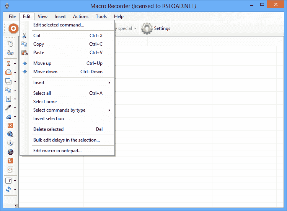
Task: Expand the dropdown arrow next to 'if' icon
Action: coord(15,181)
